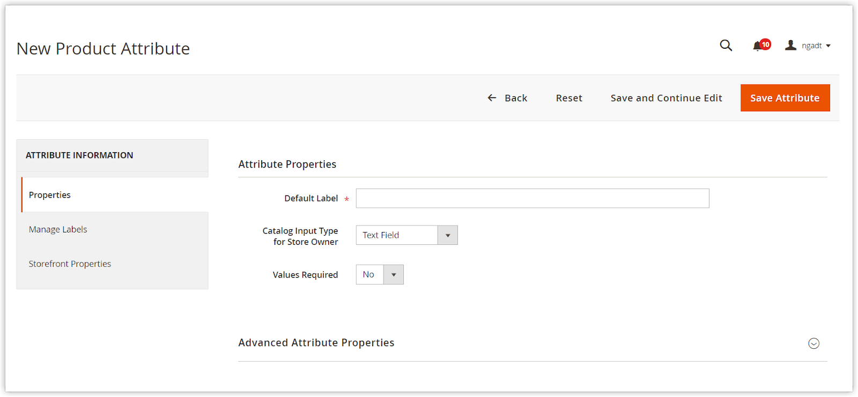Image resolution: width=858 pixels, height=397 pixels.
Task: Open the notifications bell
Action: [757, 47]
